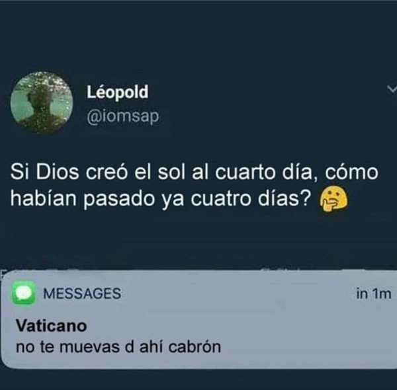Visit the @iomsap handle

coord(123,117)
